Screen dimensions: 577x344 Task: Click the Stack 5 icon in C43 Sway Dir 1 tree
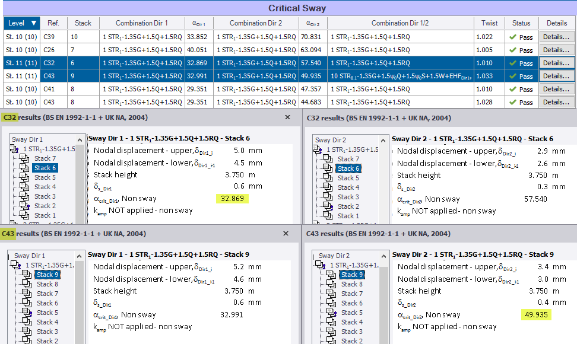pos(27,313)
